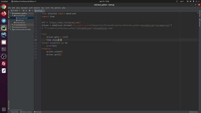201x113 pixels.
Task: Open the text editor in the dock
Action: click(4, 71)
